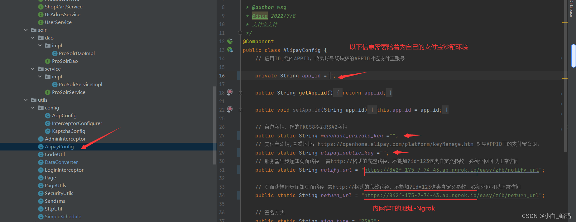Open ProSolrServiceImpl class file
The height and width of the screenshot is (222, 576).
[80, 85]
